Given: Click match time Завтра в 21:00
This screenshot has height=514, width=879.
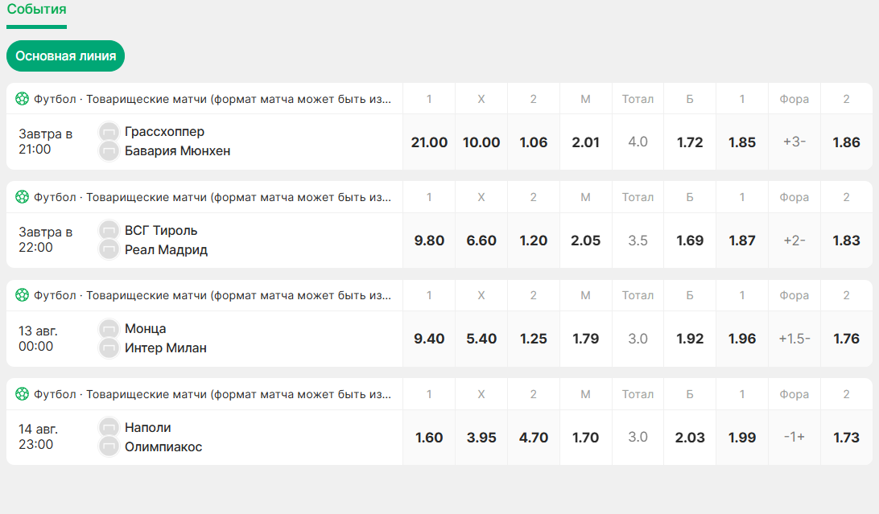Looking at the screenshot, I should 45,142.
